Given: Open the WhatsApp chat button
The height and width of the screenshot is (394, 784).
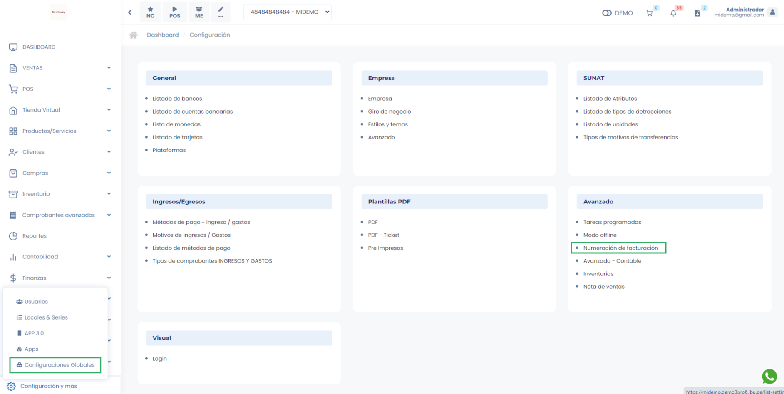Looking at the screenshot, I should point(769,376).
